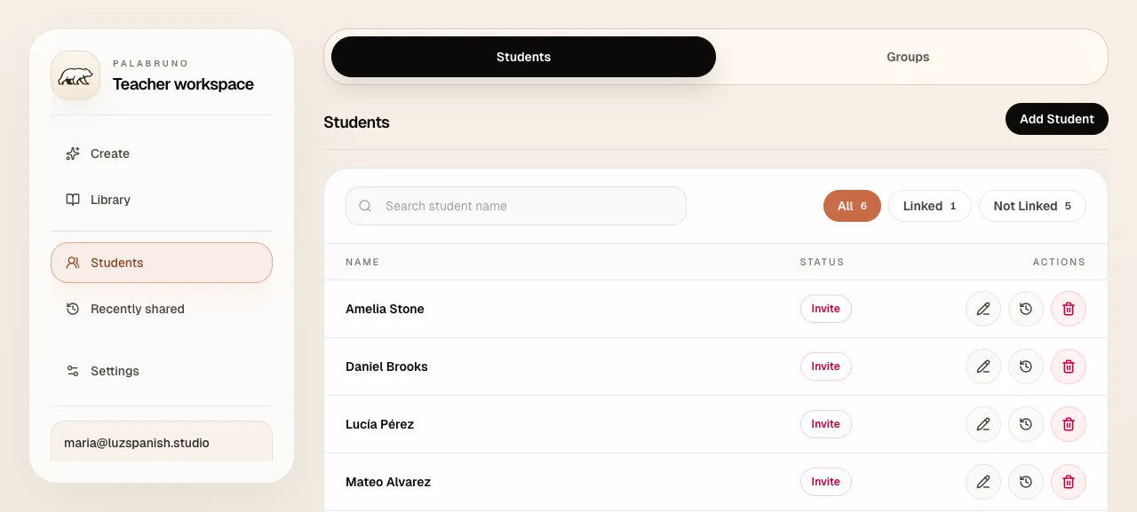The width and height of the screenshot is (1137, 512).
Task: Select the Students tab
Action: tap(523, 57)
